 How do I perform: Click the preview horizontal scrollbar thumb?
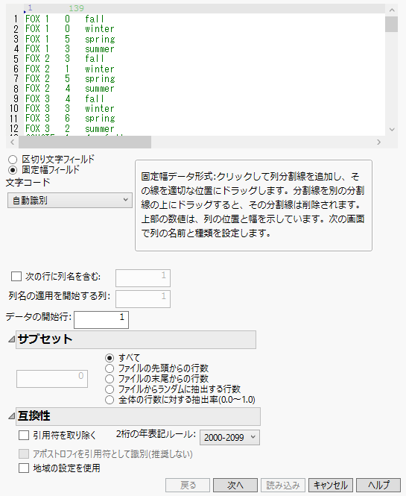coord(85,142)
